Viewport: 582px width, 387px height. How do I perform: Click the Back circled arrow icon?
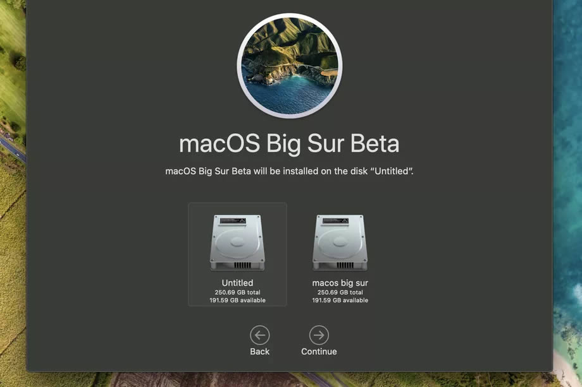[260, 335]
